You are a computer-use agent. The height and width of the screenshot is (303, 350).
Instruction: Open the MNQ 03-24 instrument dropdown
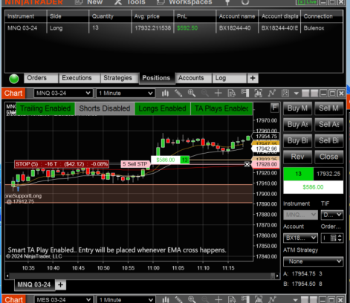pos(63,94)
